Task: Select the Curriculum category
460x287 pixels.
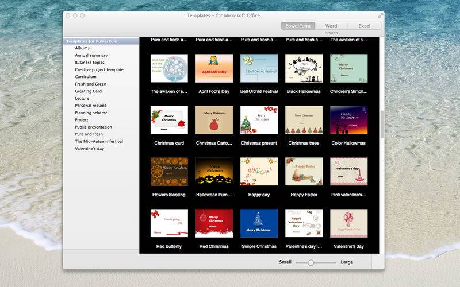Action: click(x=86, y=77)
